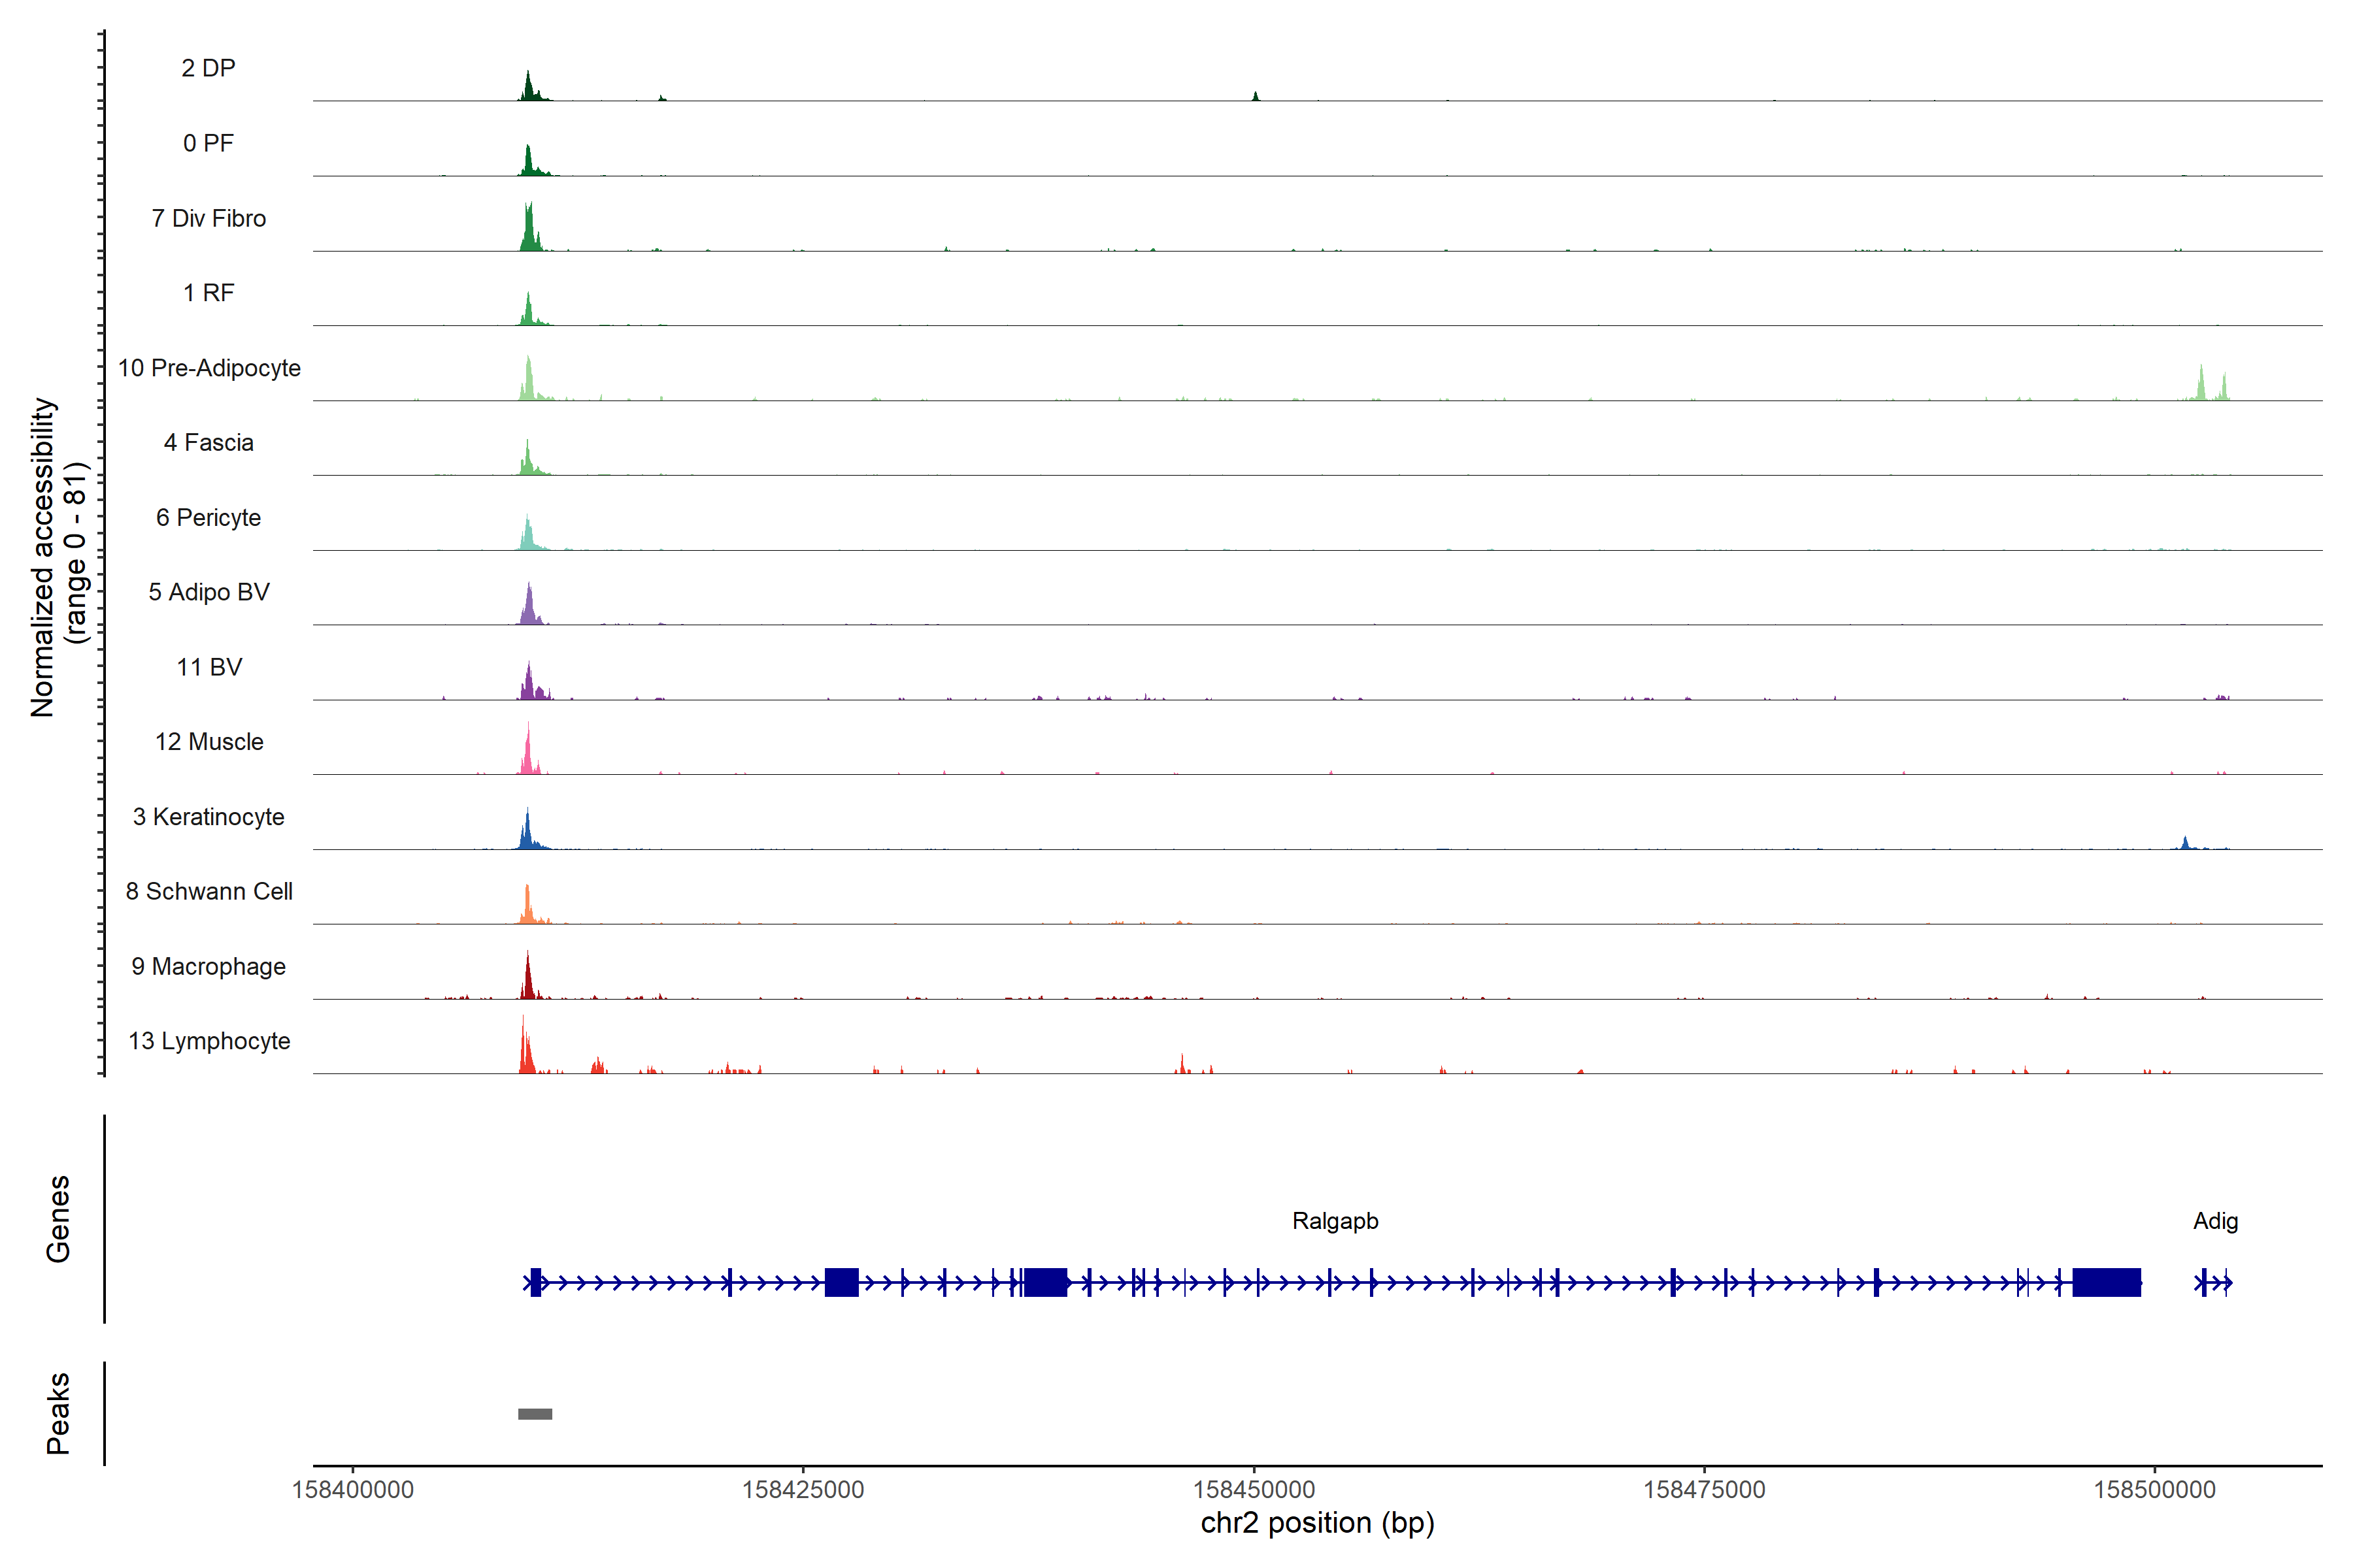Click the 7 Div Fibro track label
Screen dimensions: 2353x1568
(209, 218)
